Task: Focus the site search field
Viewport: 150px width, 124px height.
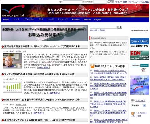Action: (x=103, y=27)
